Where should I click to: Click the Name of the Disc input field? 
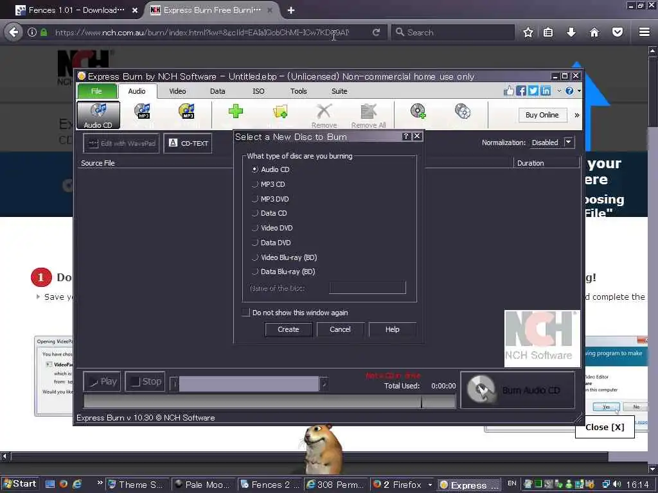tap(367, 288)
